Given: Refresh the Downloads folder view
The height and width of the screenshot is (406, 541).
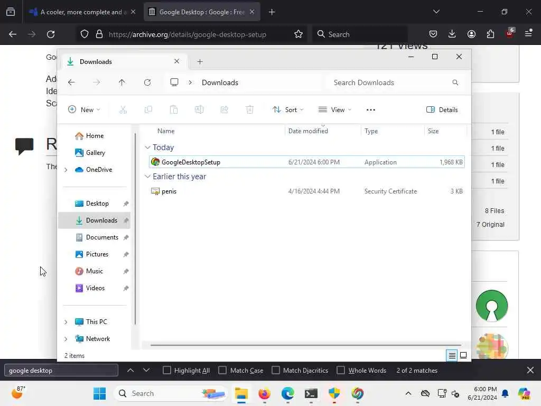Looking at the screenshot, I should (147, 82).
